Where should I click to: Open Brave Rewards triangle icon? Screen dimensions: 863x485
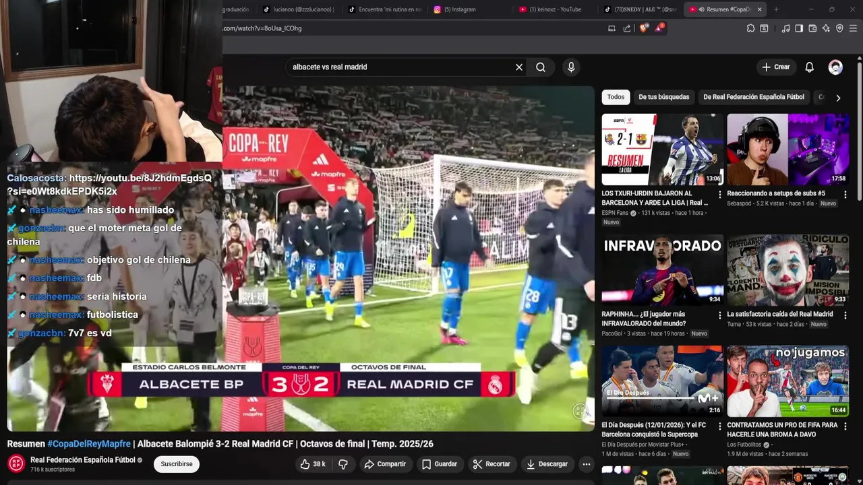click(x=659, y=28)
